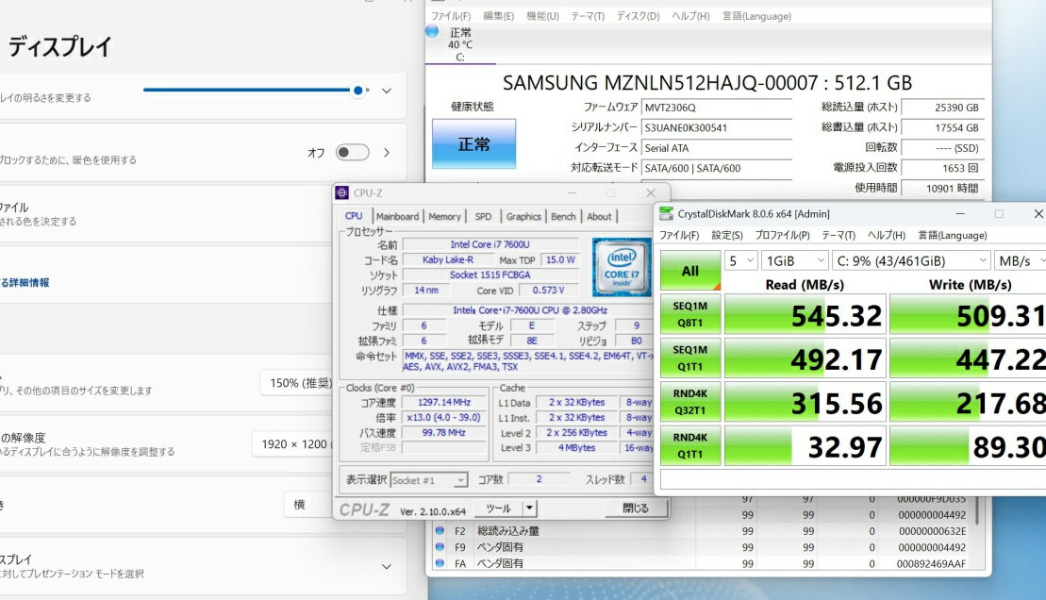
Task: Run the RND4K Q32T1 benchmark test
Action: 689,402
